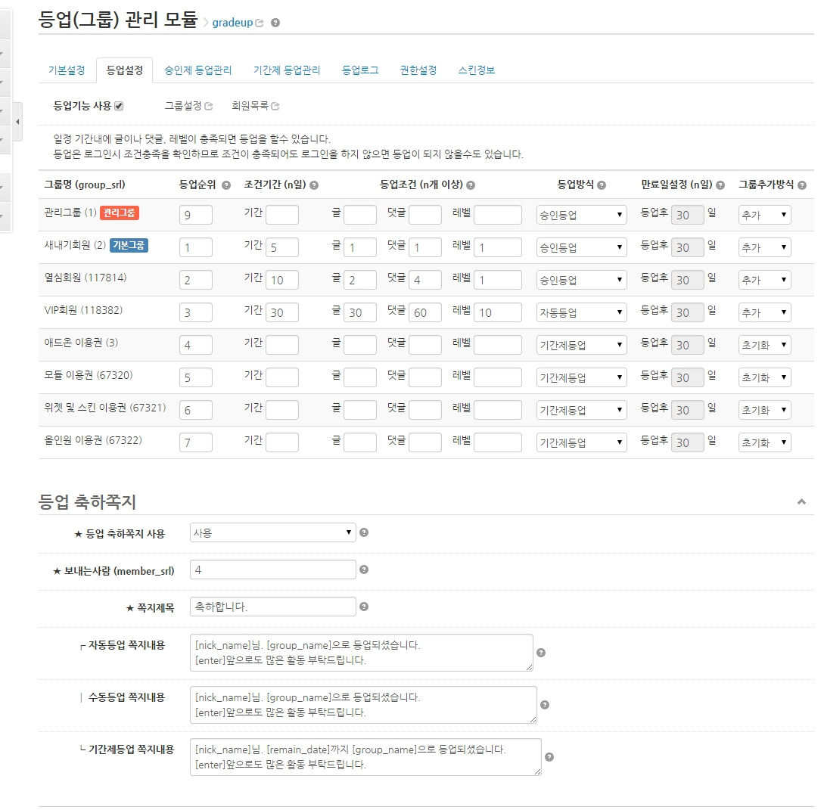
Task: Collapse the left sidebar arrow handle
Action: point(17,122)
